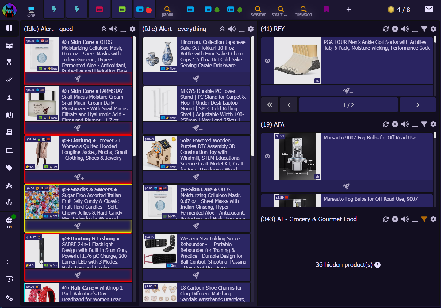441x308 pixels.
Task: Toggle sound for RFY panel
Action: pyautogui.click(x=405, y=29)
